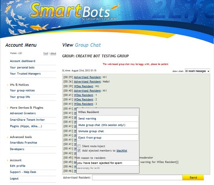This screenshot has width=214, height=185.
Task: Click the group chat message input
Action: [137, 178]
